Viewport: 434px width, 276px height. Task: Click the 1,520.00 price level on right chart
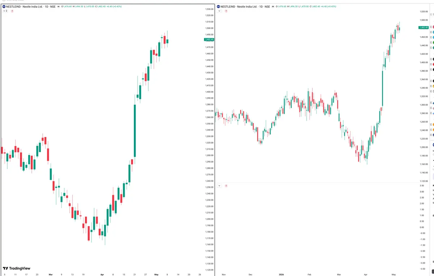coord(424,12)
